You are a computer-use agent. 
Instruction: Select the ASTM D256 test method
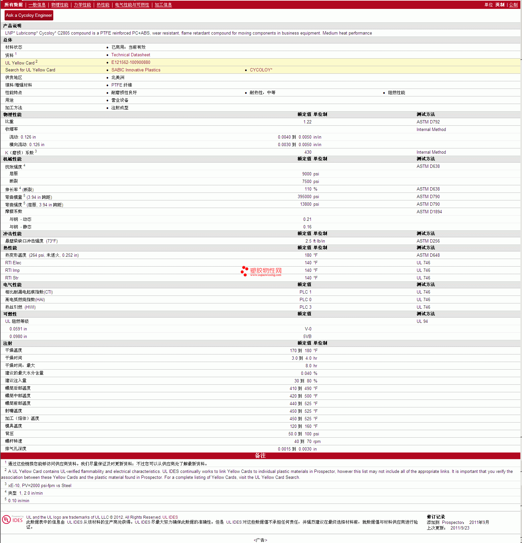428,241
